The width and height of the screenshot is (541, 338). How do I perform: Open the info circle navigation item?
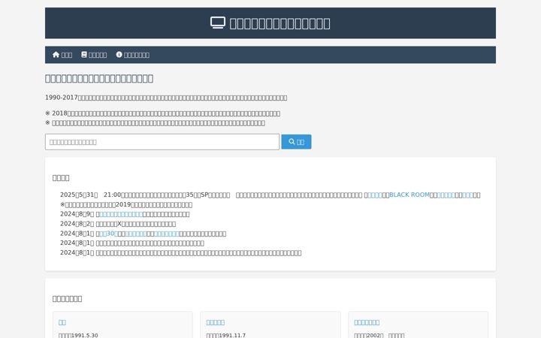[x=133, y=55]
